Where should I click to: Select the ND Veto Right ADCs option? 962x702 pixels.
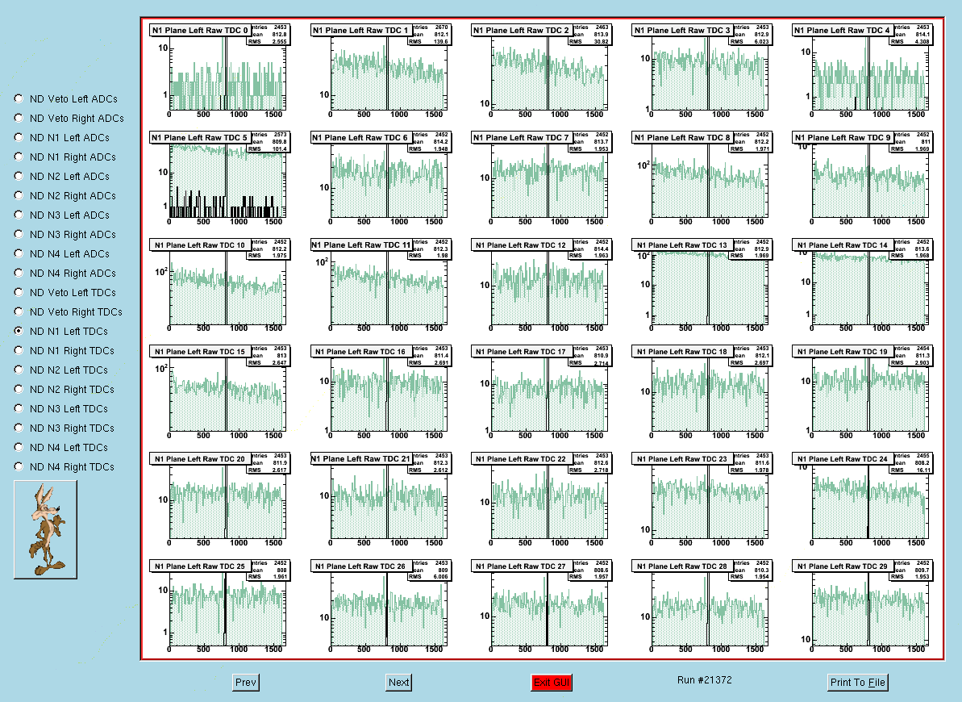click(19, 118)
